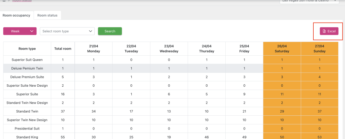Click the Excel export button
Image resolution: width=345 pixels, height=139 pixels.
[329, 31]
